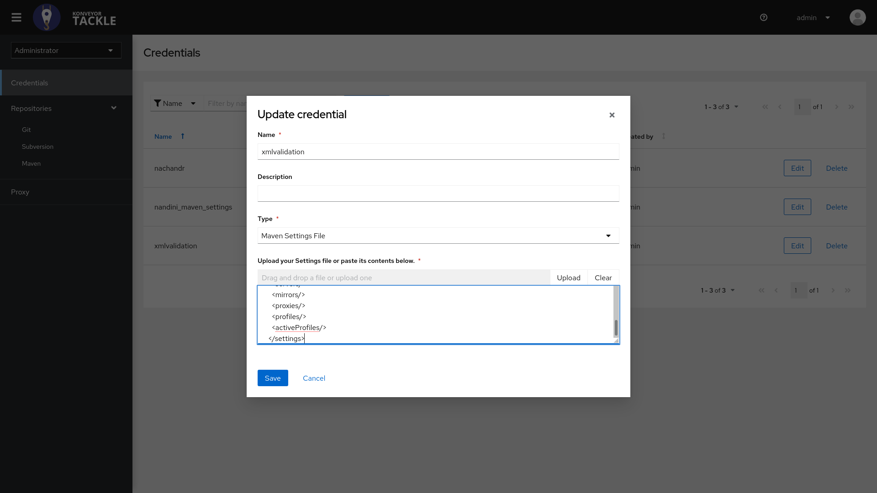This screenshot has width=877, height=493.
Task: Collapse the Repositories section
Action: [113, 108]
